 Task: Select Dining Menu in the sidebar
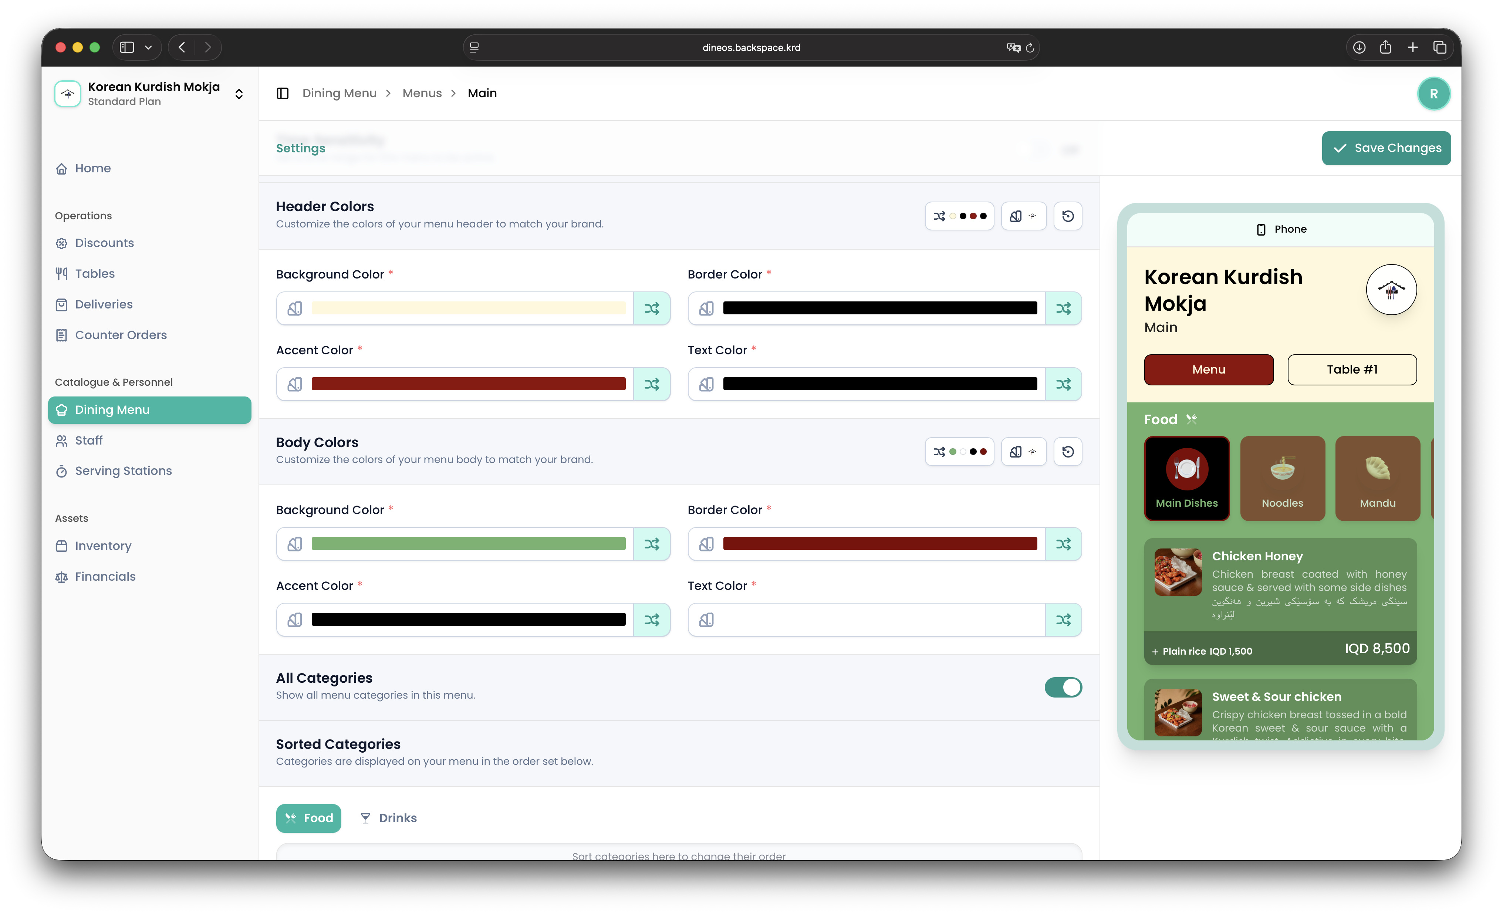(149, 410)
